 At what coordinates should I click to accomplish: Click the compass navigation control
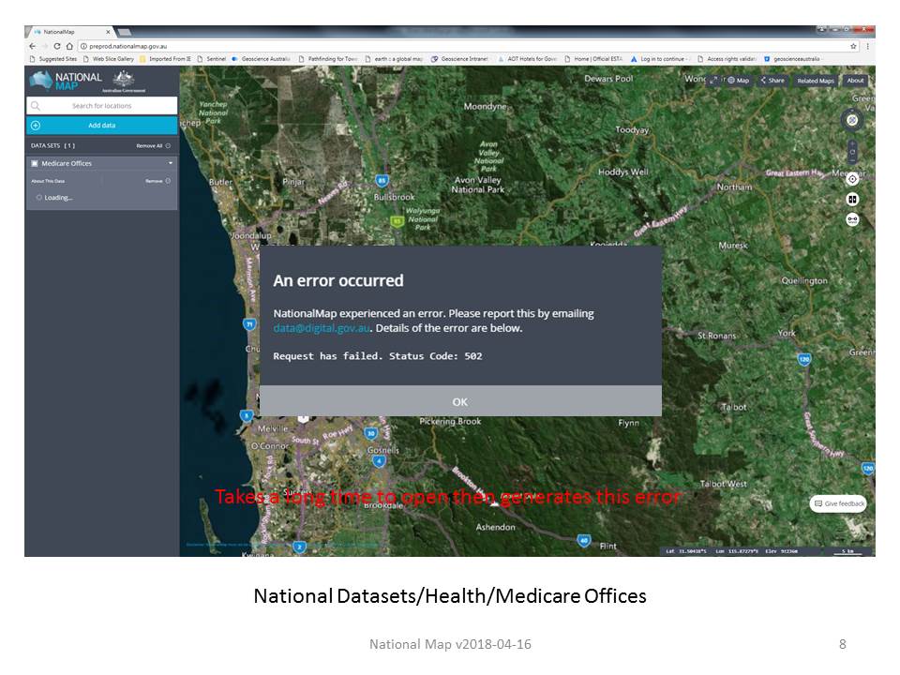pos(852,120)
